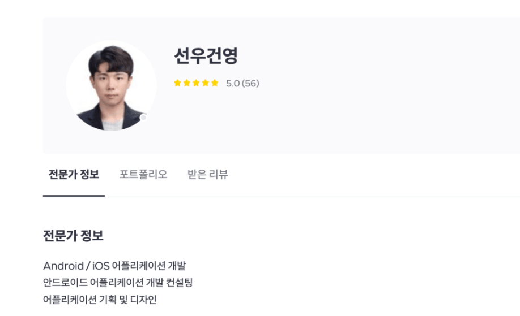This screenshot has height=316, width=520.
Task: Click the 5.0 rating score
Action: coord(233,83)
